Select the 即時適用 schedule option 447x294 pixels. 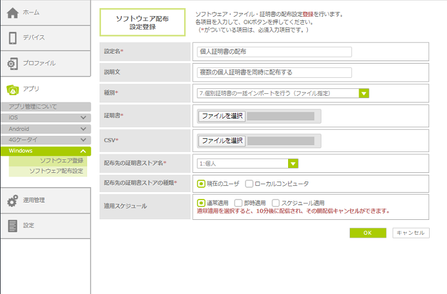coord(238,203)
